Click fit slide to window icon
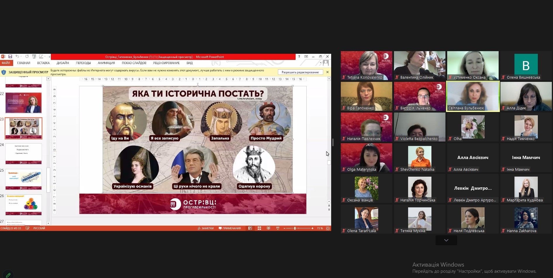The image size is (553, 278). point(328,228)
